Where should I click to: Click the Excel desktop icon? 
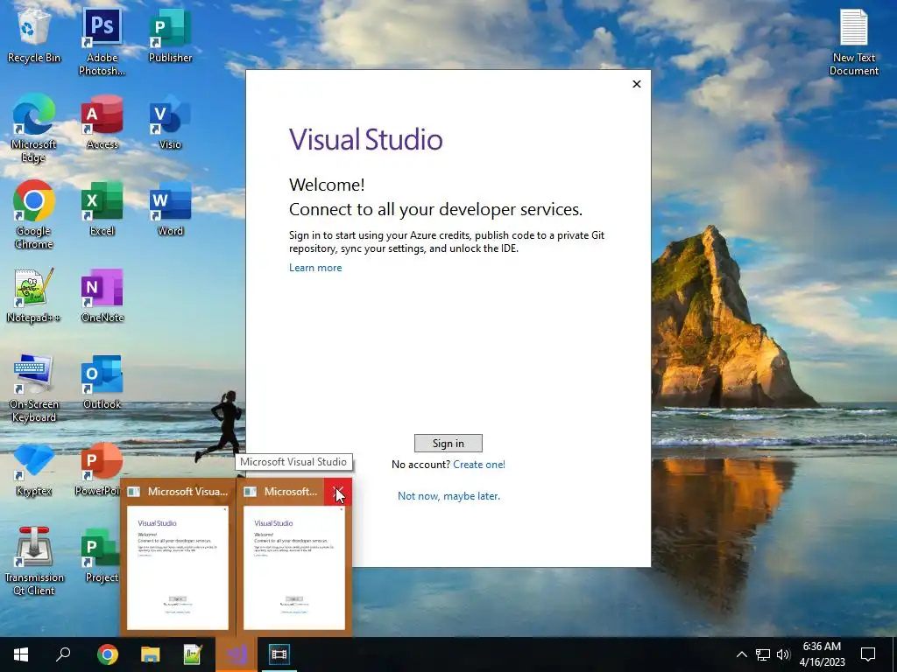[x=102, y=209]
